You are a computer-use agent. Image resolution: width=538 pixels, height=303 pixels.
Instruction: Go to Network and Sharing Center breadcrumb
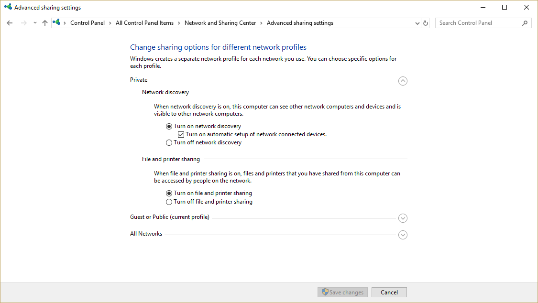220,23
